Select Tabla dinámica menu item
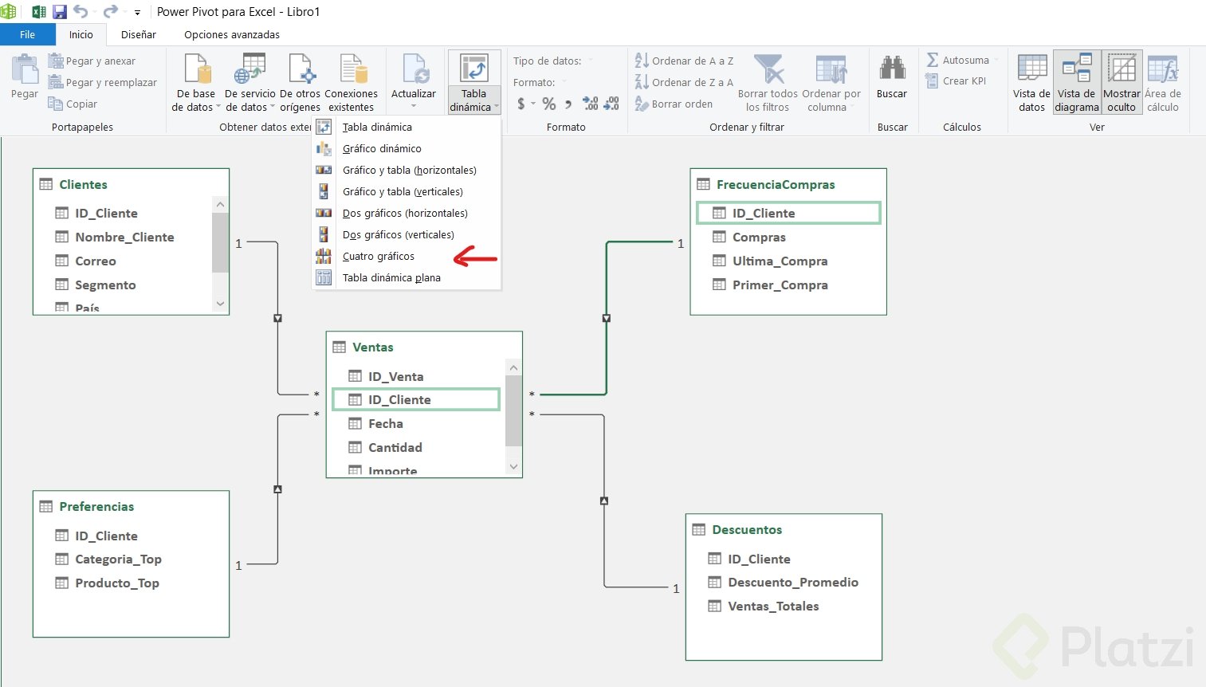 [407, 127]
